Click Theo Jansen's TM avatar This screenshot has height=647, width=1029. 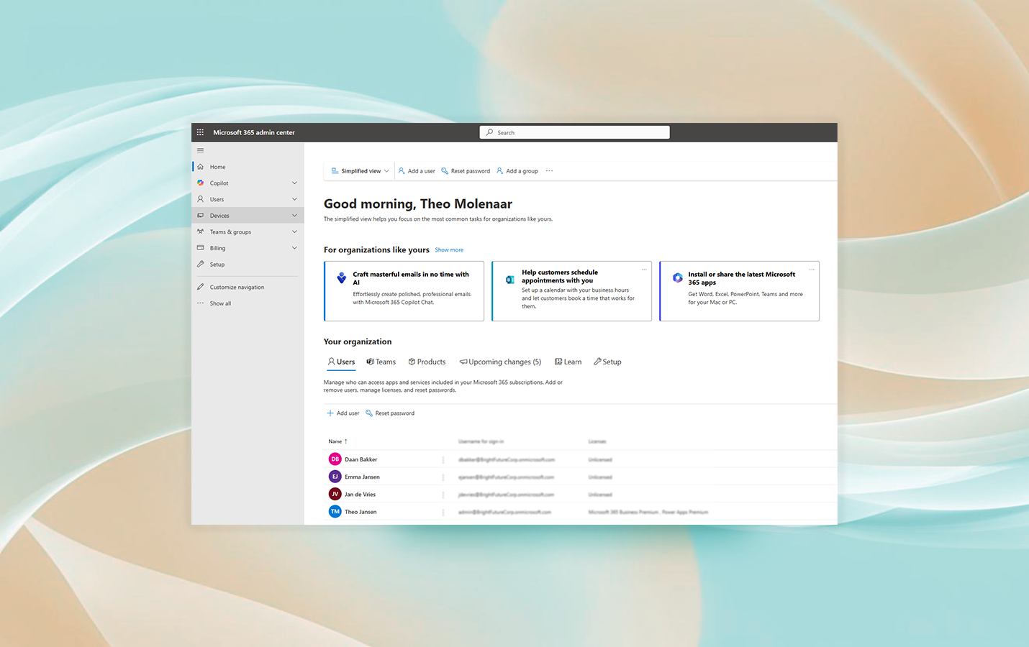(335, 512)
